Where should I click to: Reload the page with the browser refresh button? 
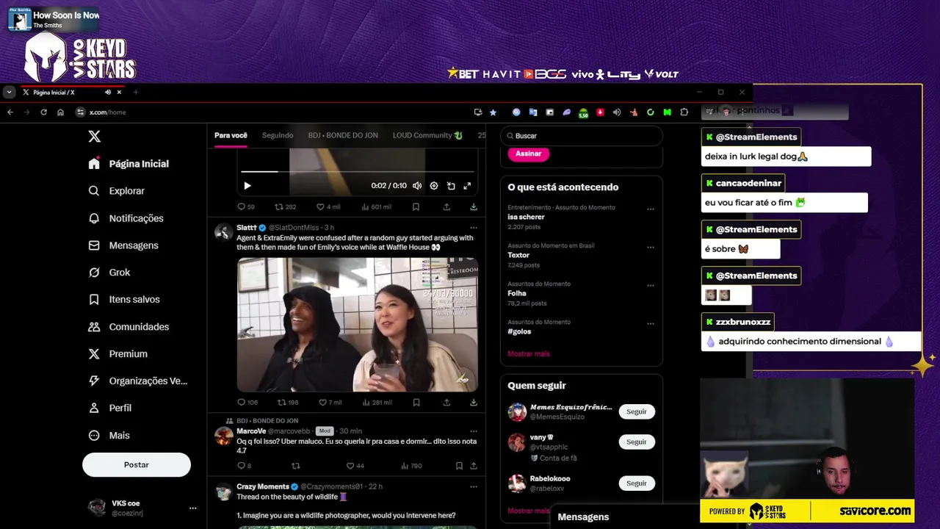[43, 112]
